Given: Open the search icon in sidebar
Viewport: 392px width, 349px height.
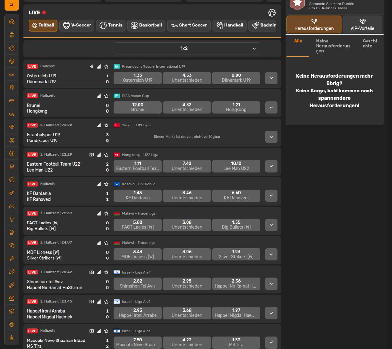Looking at the screenshot, I should tap(11, 5).
